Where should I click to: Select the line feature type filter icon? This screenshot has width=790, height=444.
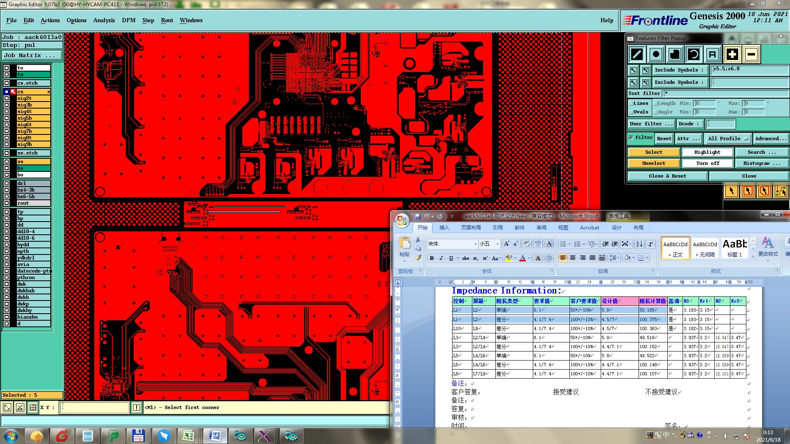point(637,54)
